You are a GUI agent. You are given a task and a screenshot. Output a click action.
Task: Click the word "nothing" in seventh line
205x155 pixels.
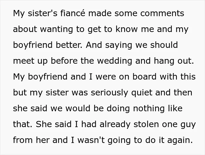pos(149,109)
